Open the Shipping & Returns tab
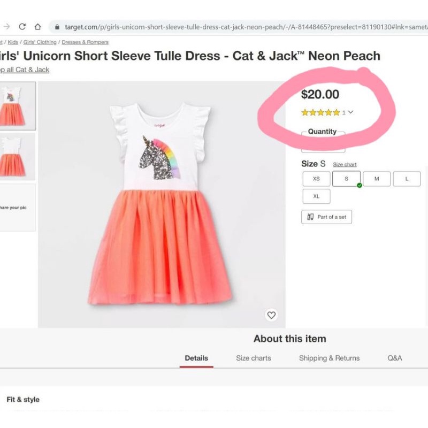The height and width of the screenshot is (428, 428). [329, 358]
